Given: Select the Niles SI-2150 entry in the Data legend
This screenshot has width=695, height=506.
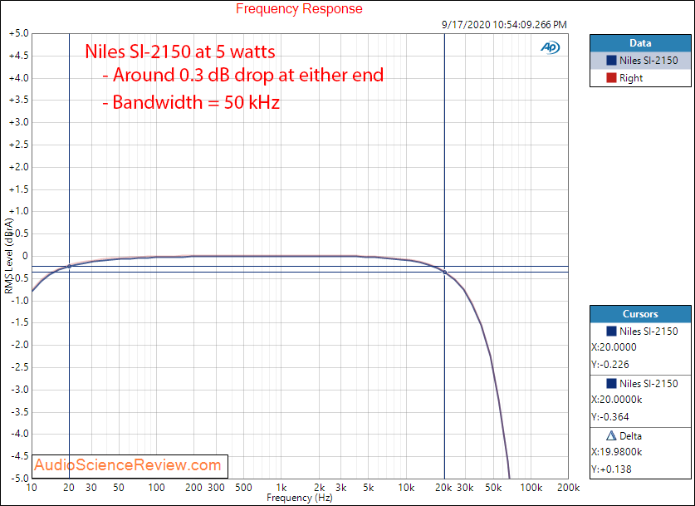Looking at the screenshot, I should coord(640,61).
